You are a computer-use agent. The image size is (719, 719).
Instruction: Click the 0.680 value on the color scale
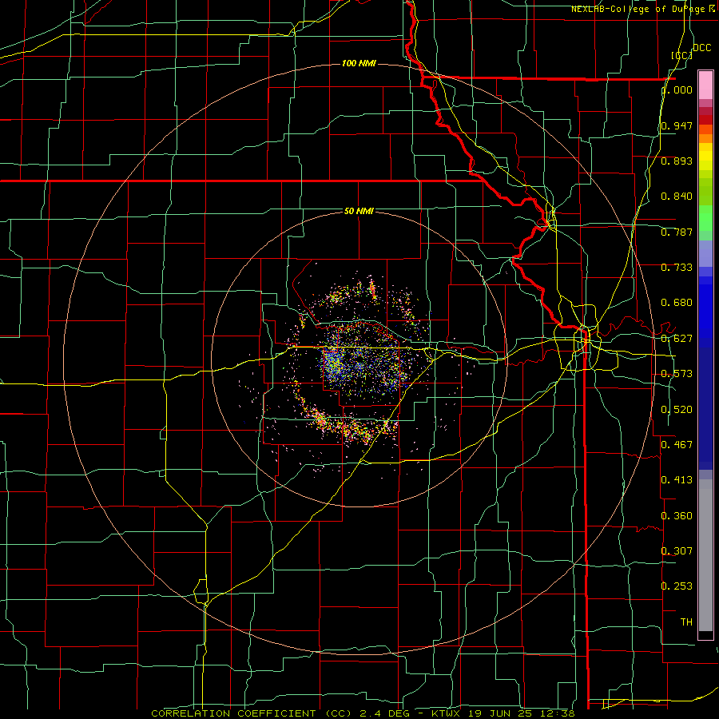coord(677,303)
